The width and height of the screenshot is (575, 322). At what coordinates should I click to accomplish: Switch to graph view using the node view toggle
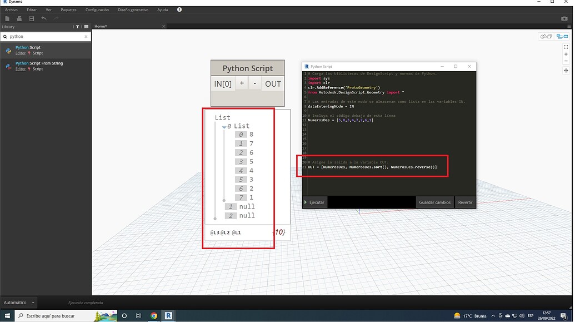click(x=561, y=36)
